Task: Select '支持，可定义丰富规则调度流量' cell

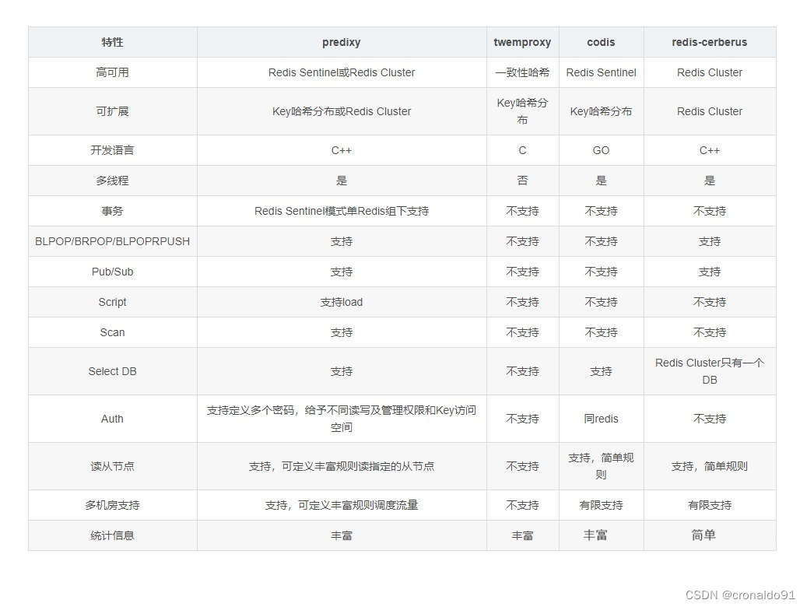Action: [341, 505]
